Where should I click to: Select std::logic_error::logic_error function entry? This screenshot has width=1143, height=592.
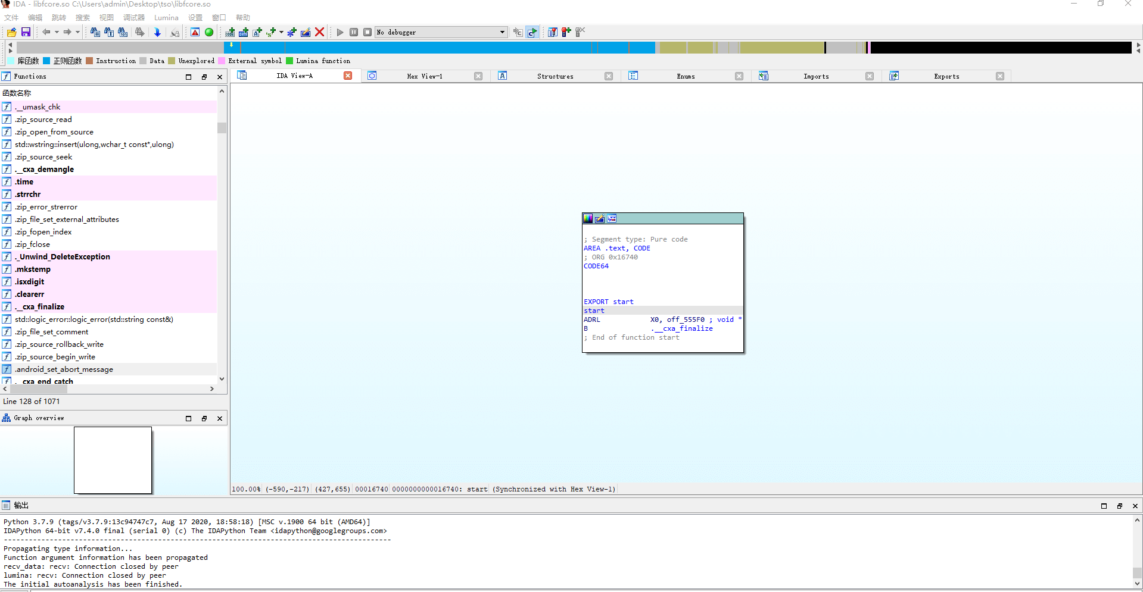pos(108,320)
